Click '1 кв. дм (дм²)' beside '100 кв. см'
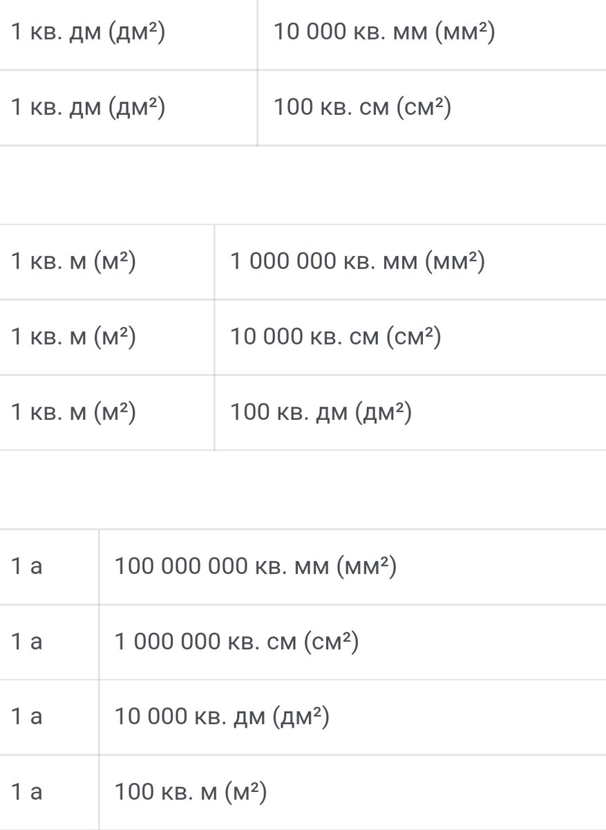Image resolution: width=606 pixels, height=830 pixels. pyautogui.click(x=88, y=108)
